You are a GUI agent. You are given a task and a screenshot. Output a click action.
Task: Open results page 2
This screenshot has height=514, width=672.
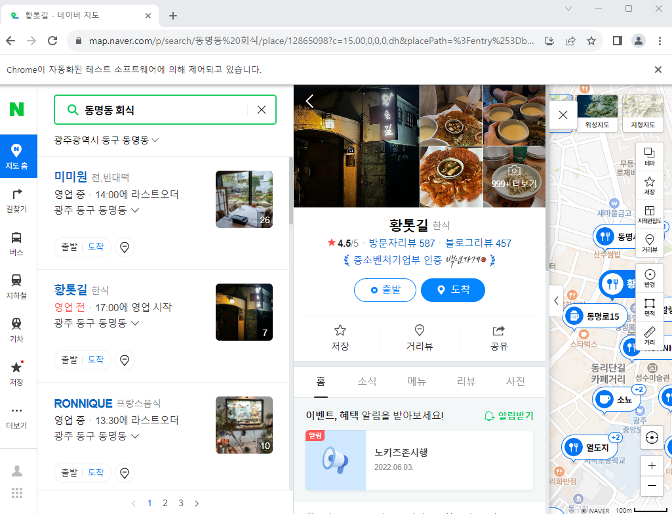(165, 503)
